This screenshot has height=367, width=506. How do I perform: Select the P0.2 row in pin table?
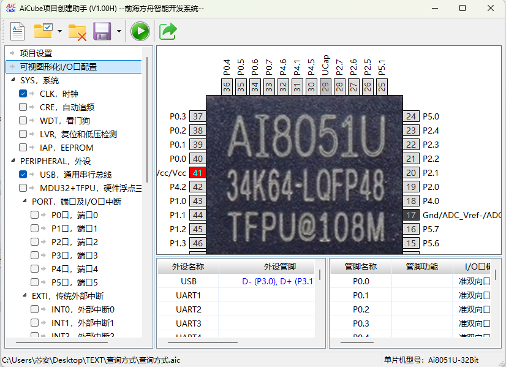410,309
